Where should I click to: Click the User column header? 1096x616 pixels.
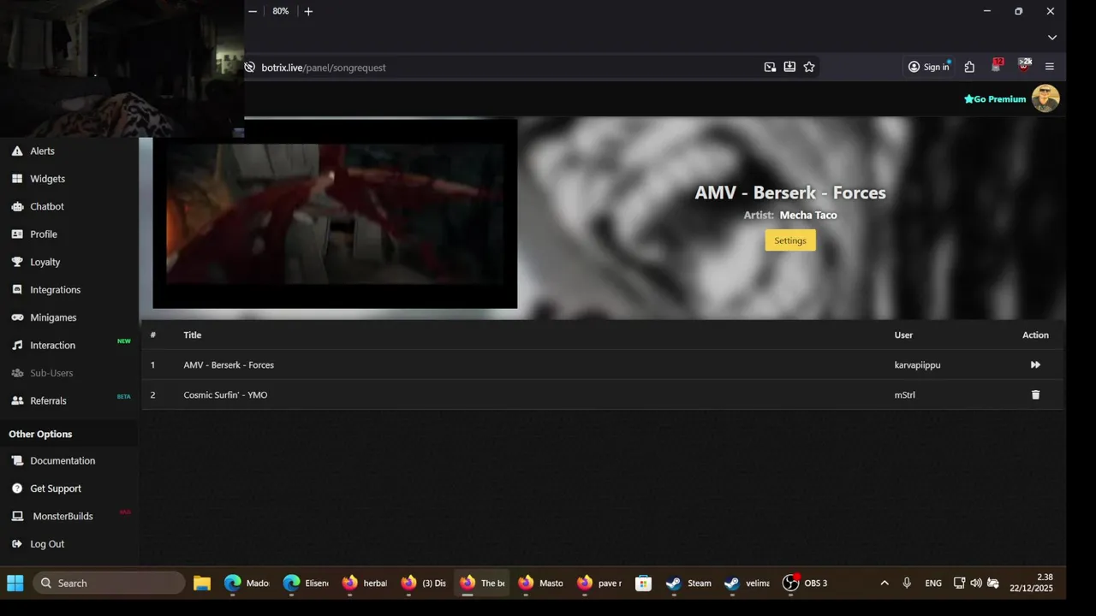pos(903,335)
